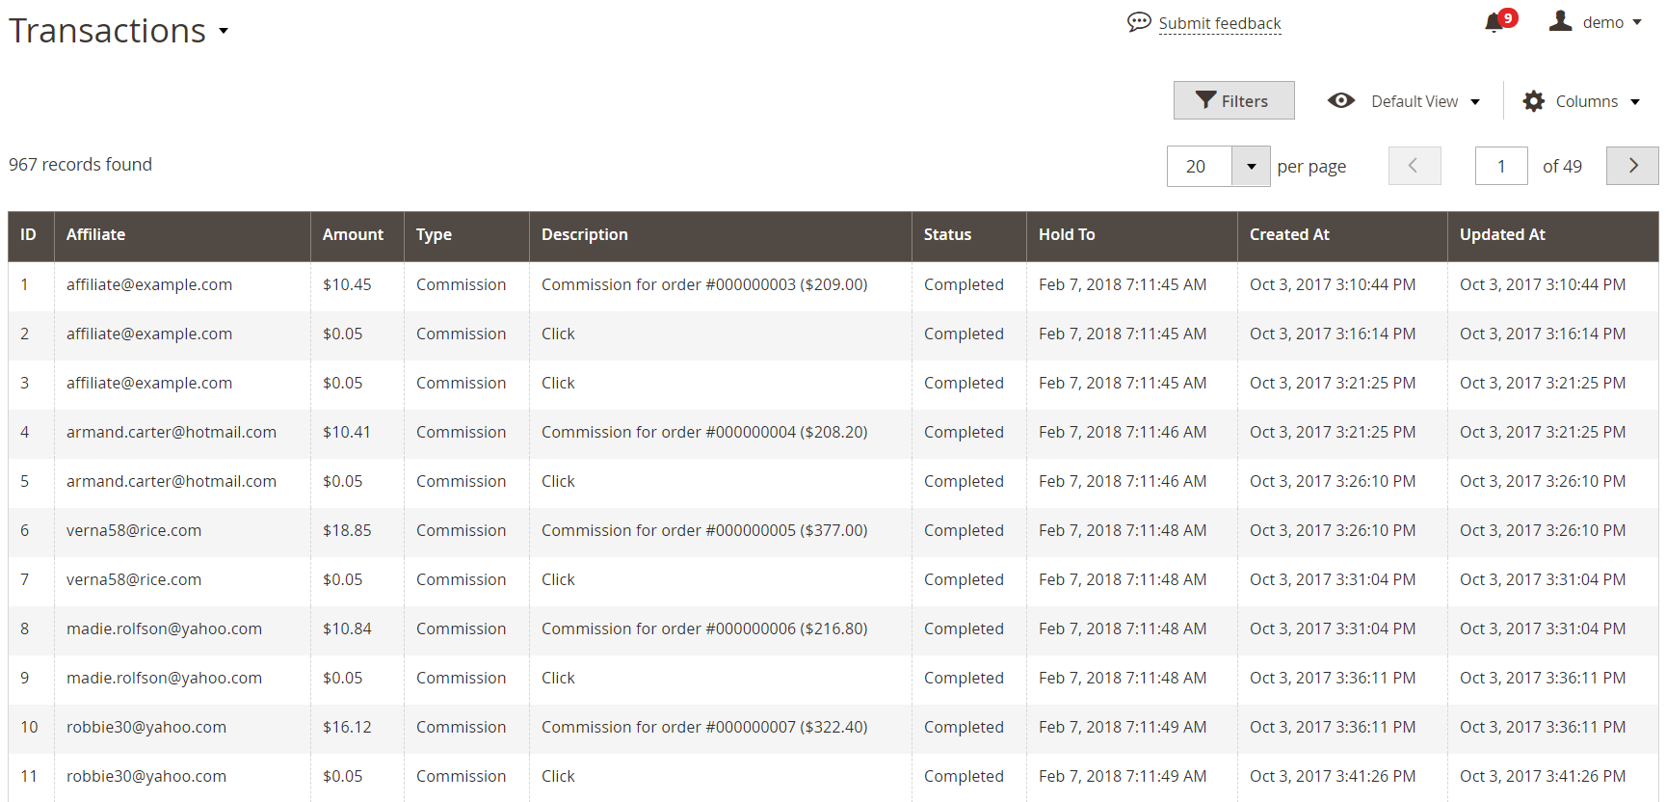Click verna58@rice.com in row 7
1666x802 pixels.
134,579
